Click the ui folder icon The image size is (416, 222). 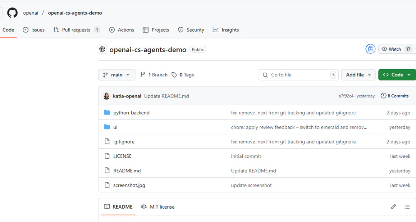tap(107, 127)
